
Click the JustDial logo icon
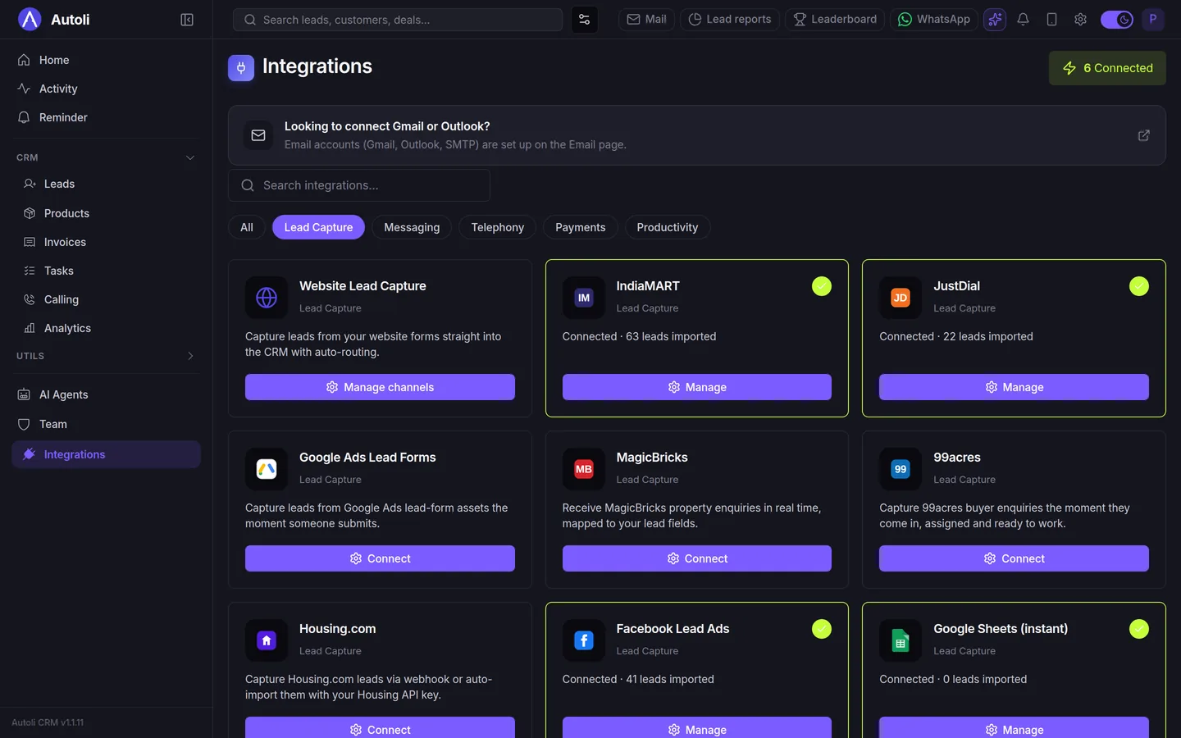coord(901,298)
